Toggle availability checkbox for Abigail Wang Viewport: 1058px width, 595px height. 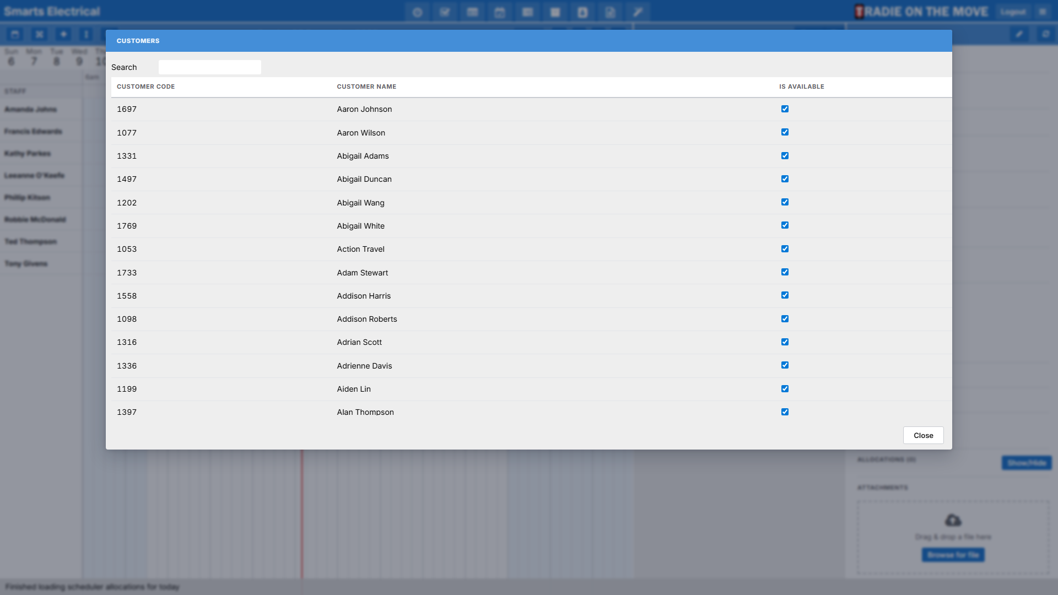coord(785,202)
